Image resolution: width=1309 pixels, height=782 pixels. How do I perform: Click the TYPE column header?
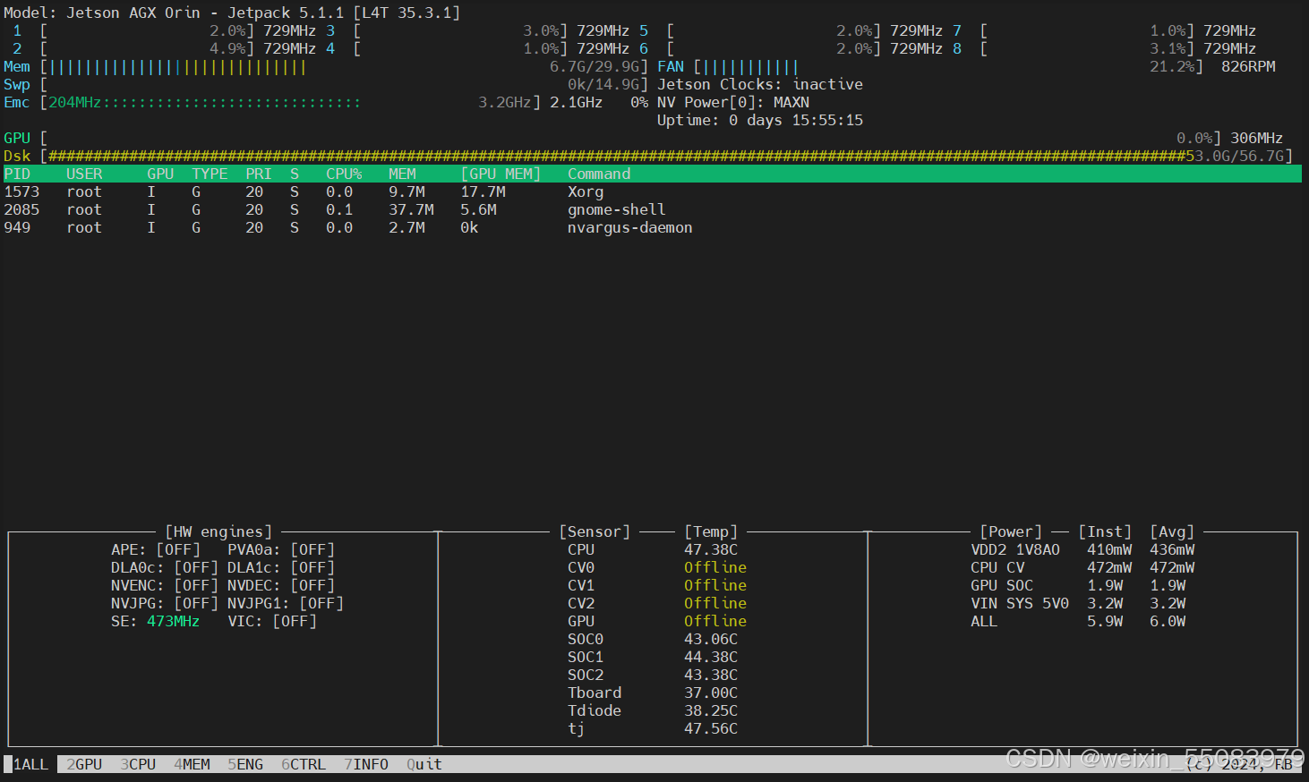tap(210, 174)
